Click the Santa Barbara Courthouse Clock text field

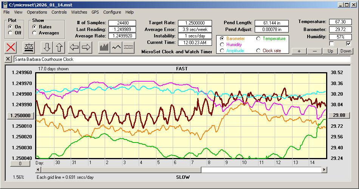pyautogui.click(x=181, y=59)
